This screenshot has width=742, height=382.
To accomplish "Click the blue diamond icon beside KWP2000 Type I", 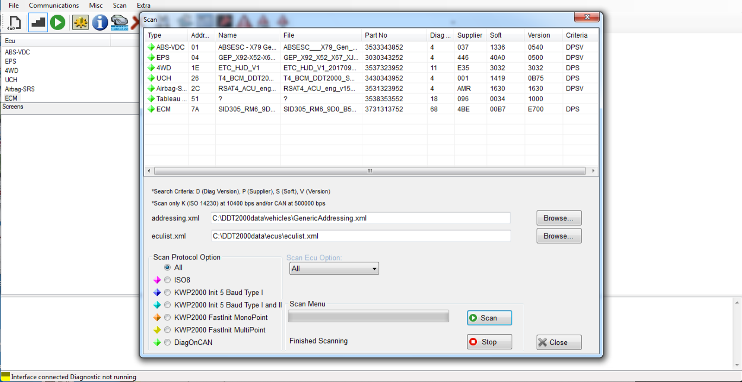I will click(x=157, y=292).
